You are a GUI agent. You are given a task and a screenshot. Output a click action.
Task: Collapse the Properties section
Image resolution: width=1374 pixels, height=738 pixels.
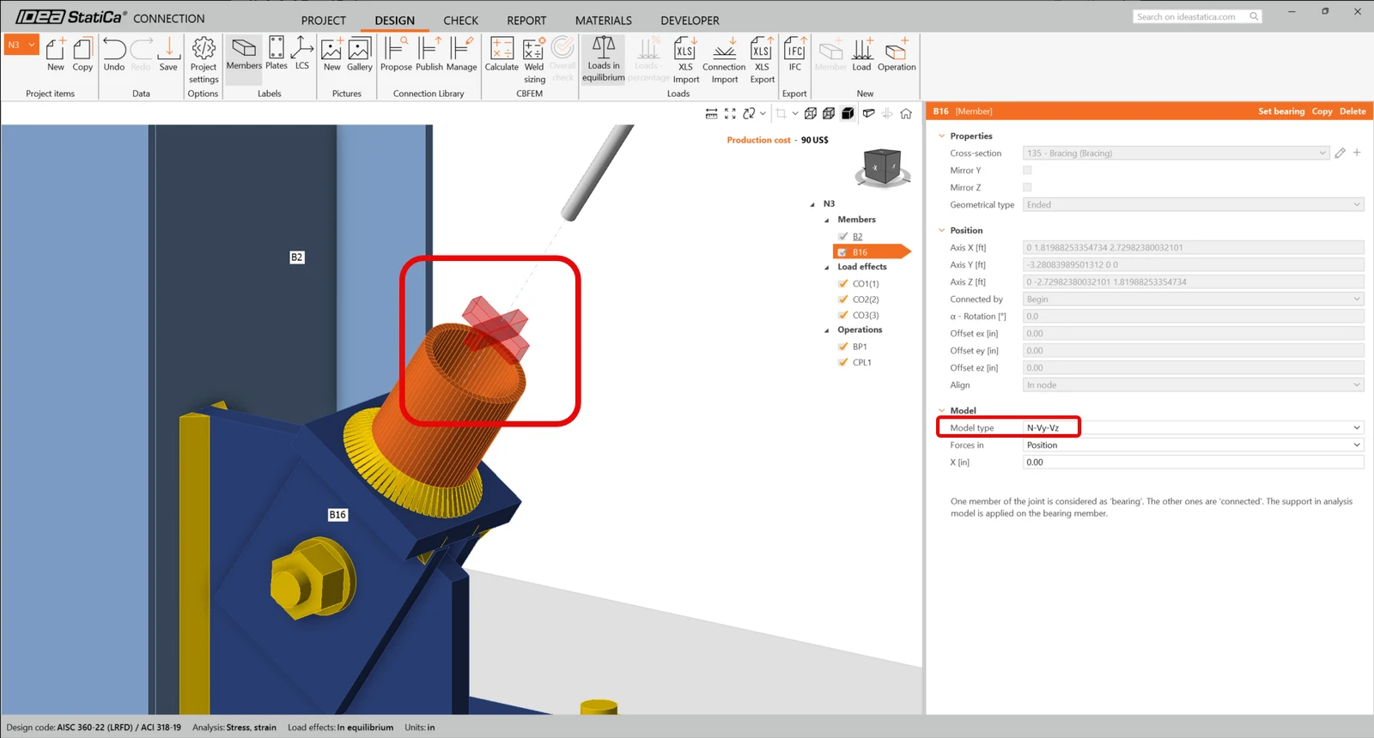pos(942,136)
